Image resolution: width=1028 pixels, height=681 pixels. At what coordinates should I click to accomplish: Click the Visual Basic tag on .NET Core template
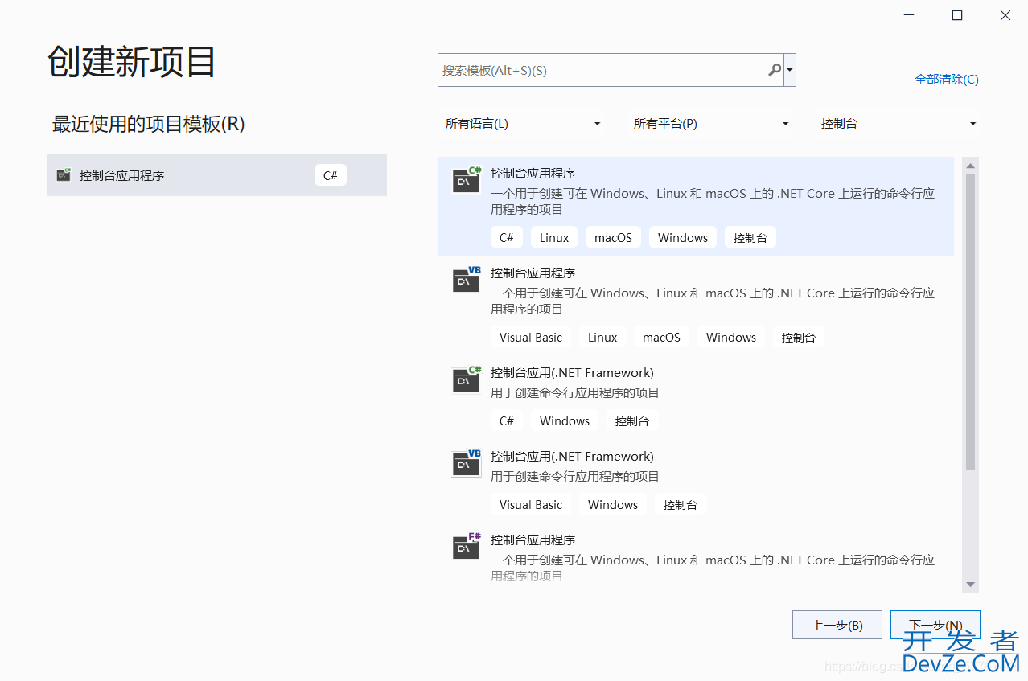[x=531, y=337]
